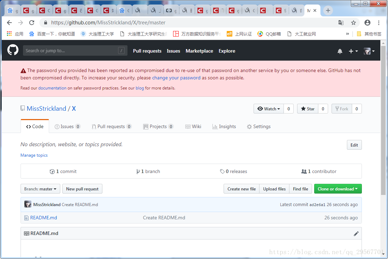Select the Code tab
The height and width of the screenshot is (259, 388).
pyautogui.click(x=34, y=126)
